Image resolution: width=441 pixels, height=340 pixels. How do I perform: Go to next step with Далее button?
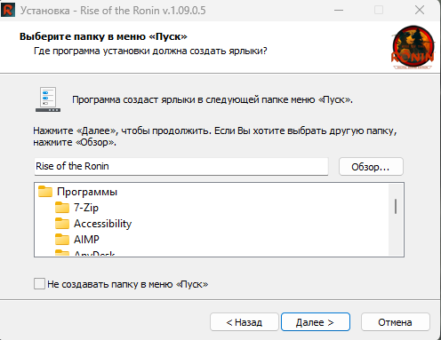(x=316, y=321)
